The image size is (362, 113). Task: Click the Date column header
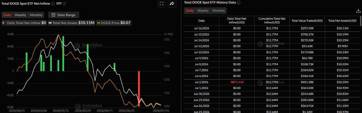201,21
